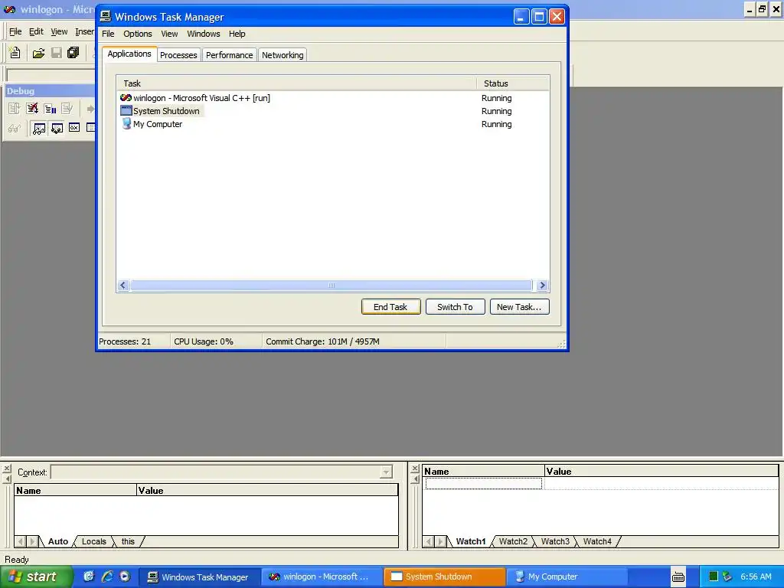The width and height of the screenshot is (784, 588).
Task: Select the System Shutdown task row
Action: pyautogui.click(x=333, y=111)
